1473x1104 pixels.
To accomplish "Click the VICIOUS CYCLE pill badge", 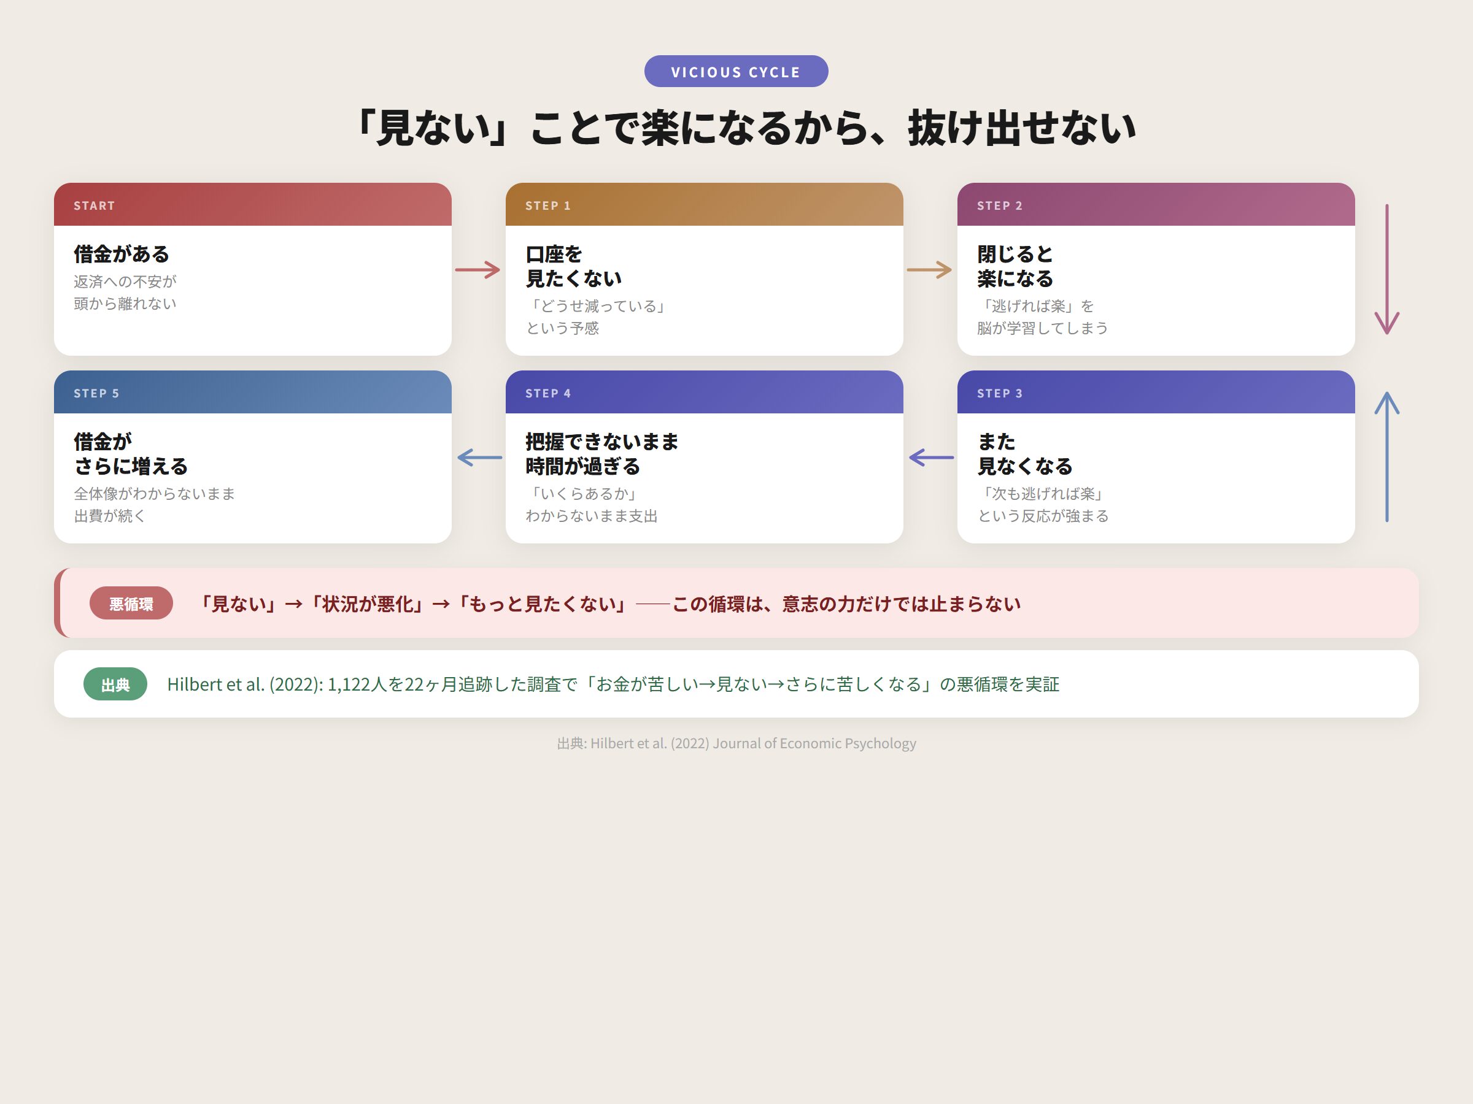I will click(x=736, y=71).
